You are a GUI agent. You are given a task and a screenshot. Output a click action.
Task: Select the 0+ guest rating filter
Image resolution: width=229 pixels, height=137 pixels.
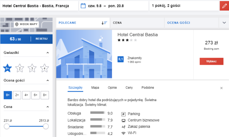(8, 95)
